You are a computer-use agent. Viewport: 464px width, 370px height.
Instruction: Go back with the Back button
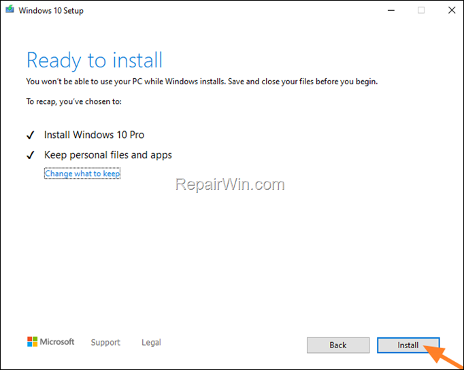click(x=338, y=345)
